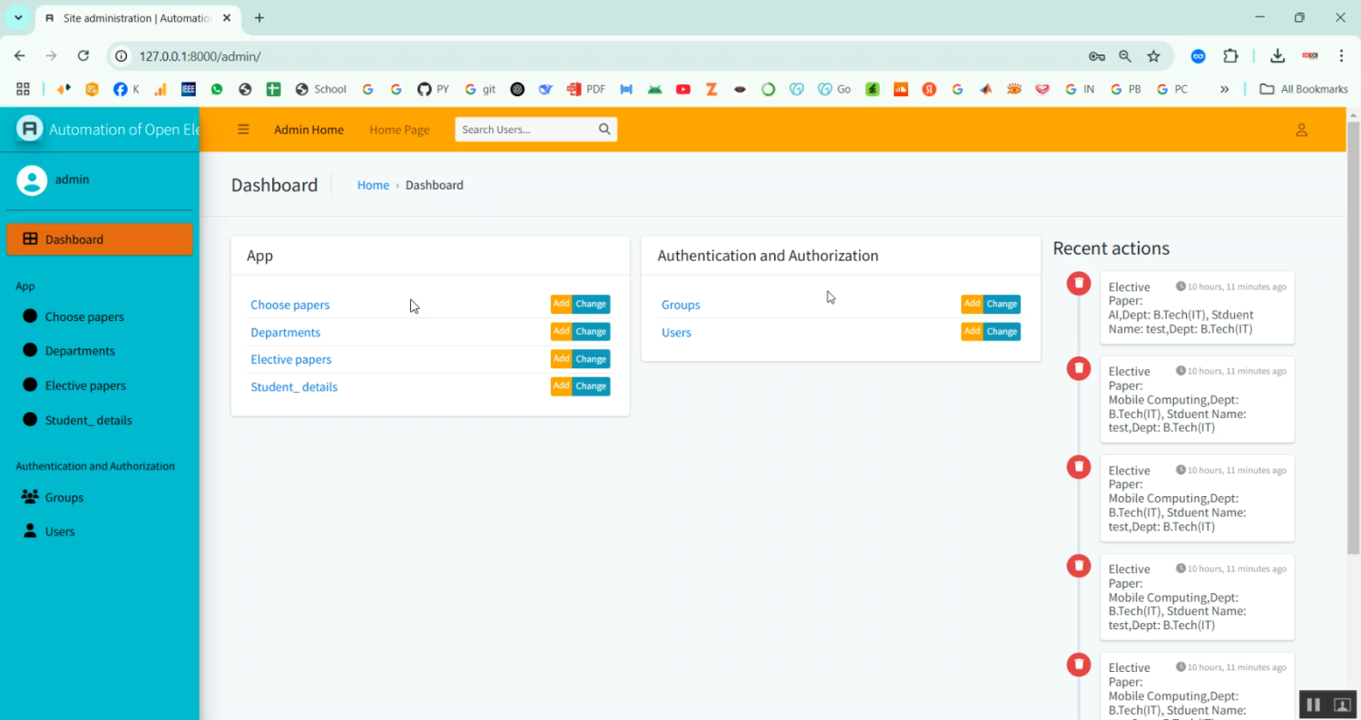Expand the hidden bookmarks overflow chevron
Viewport: 1361px width, 720px height.
[1225, 89]
